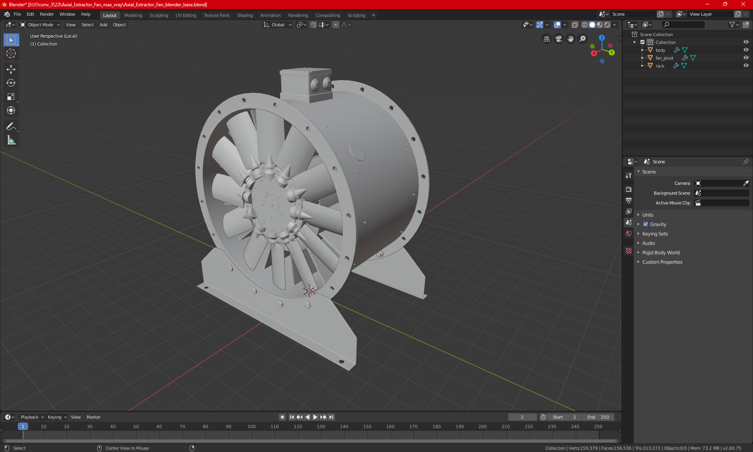Open the Shading workspace tab
This screenshot has width=753, height=452.
245,15
